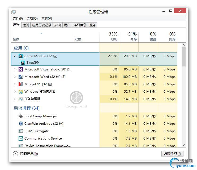Click the COM Surrogate icon
The image size is (197, 170).
(21, 131)
